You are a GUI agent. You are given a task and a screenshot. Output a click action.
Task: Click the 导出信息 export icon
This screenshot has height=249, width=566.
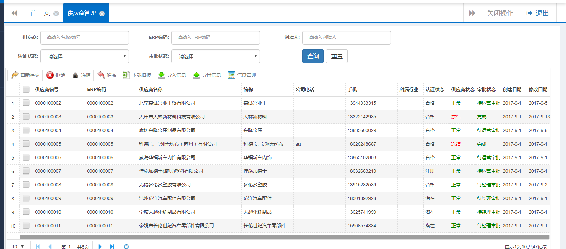196,75
